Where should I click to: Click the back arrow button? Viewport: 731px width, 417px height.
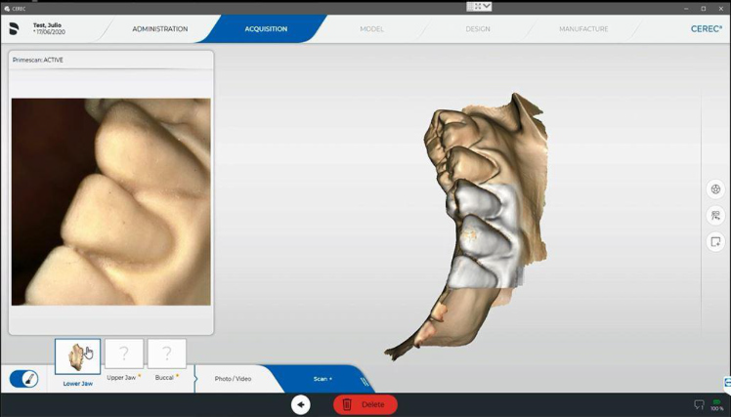[301, 404]
